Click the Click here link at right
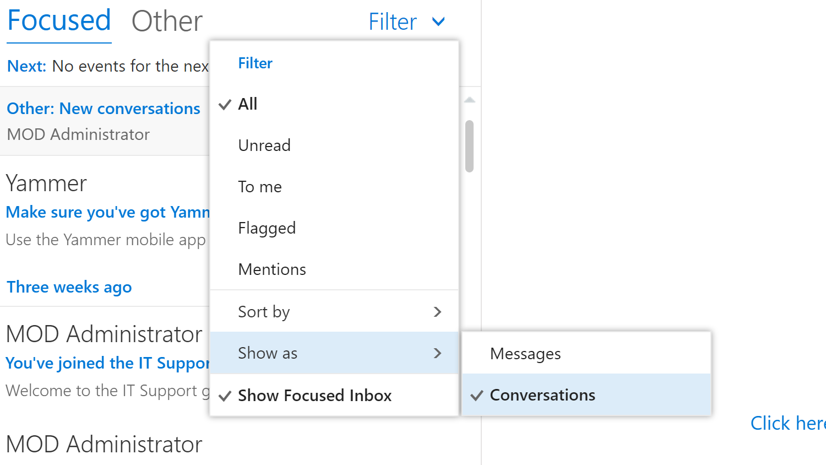This screenshot has height=465, width=826. [x=788, y=423]
